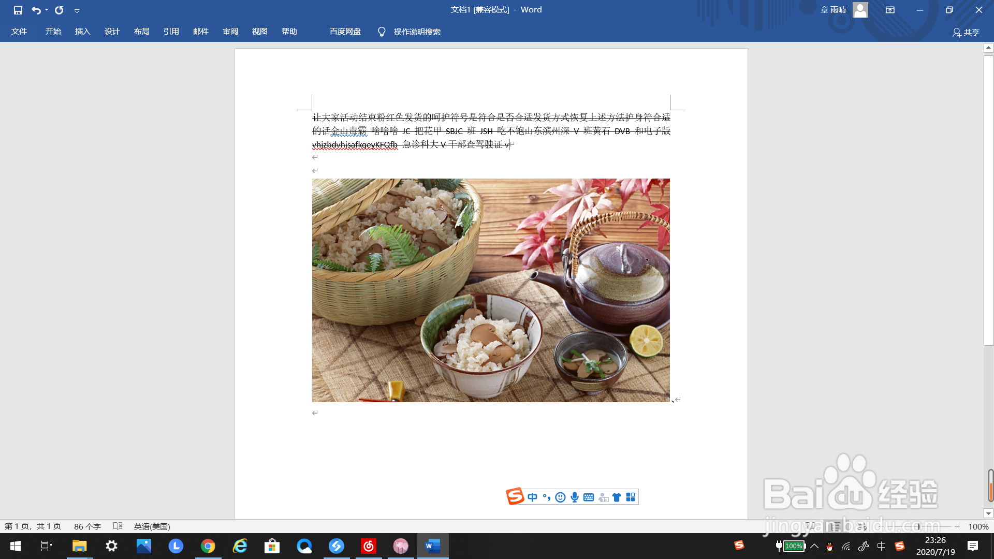Screen dimensions: 994x559
Task: Toggle Chinese/English with the 中 icon
Action: (x=532, y=496)
